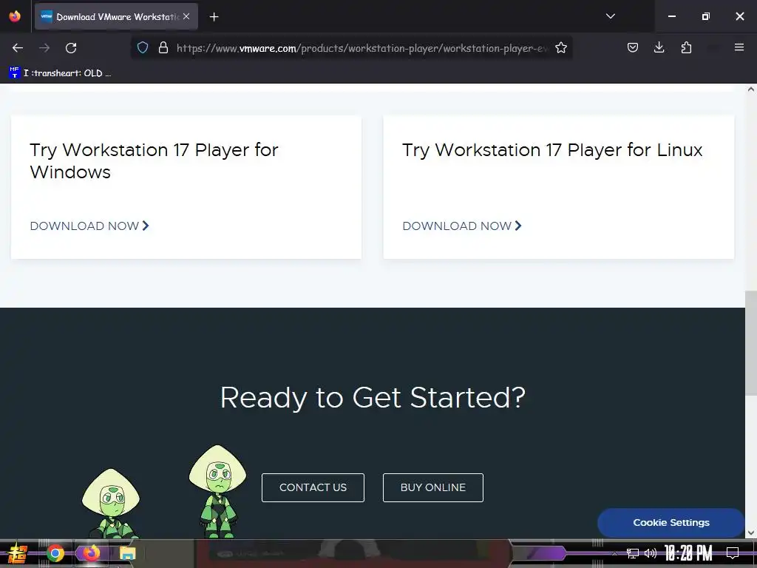Download Workstation 17 Player for Linux
Viewport: 757px width, 568px height.
pos(462,226)
